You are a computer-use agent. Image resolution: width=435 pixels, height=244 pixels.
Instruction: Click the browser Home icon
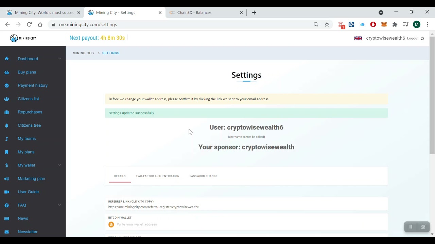coord(40,24)
